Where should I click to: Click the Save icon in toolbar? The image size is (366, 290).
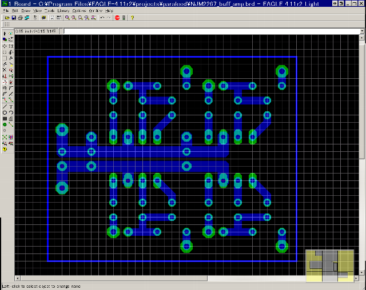(12, 18)
